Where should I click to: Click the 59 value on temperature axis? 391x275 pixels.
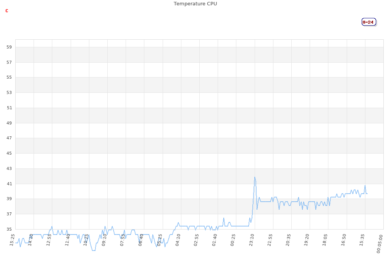point(9,47)
